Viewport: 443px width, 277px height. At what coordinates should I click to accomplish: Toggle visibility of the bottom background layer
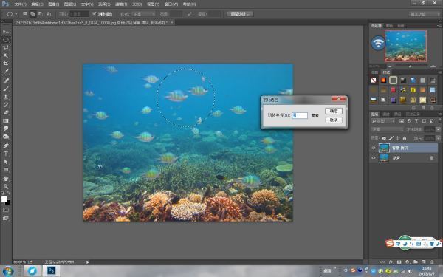coord(374,158)
